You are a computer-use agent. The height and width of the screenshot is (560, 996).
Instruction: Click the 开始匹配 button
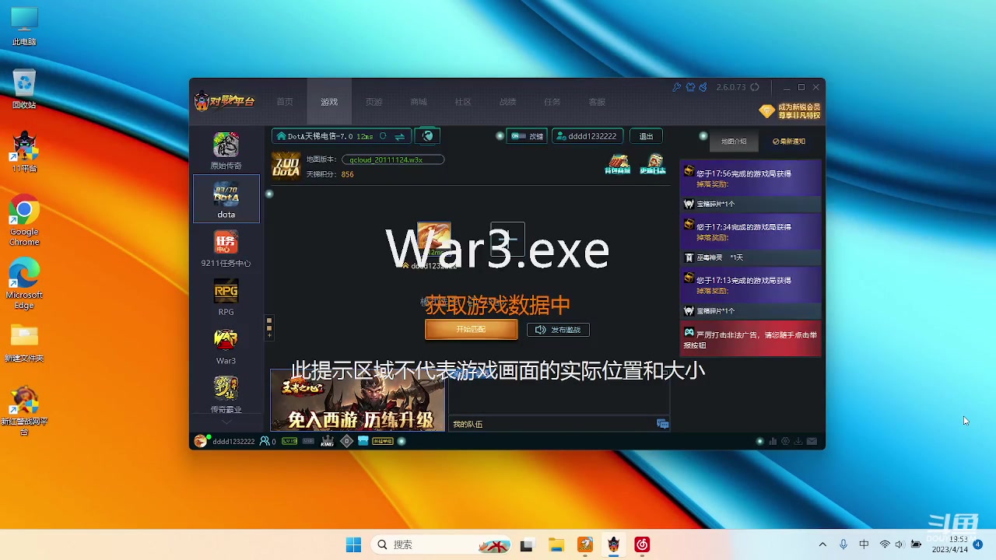471,330
